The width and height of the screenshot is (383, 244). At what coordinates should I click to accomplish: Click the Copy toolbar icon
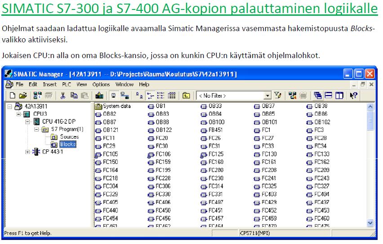click(74, 95)
